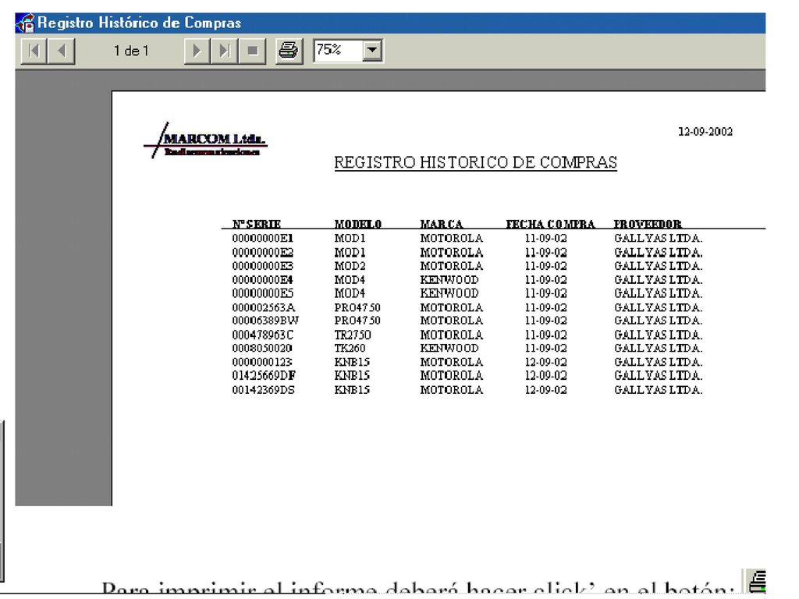
Task: Select serial number 0008050020
Action: [x=262, y=349]
